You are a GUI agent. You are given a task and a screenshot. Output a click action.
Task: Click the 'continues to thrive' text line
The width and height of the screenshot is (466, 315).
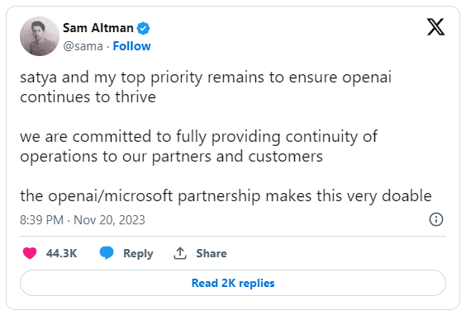pyautogui.click(x=88, y=97)
